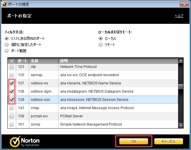Click the Norton logo in the footer

tap(25, 142)
